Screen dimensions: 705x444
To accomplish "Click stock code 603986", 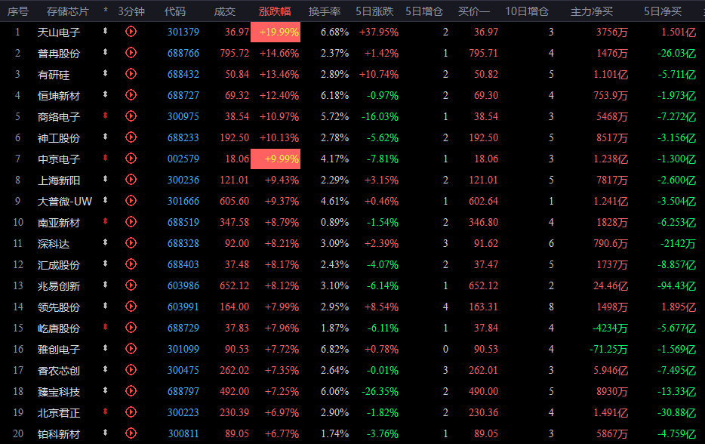I will click(x=183, y=285).
